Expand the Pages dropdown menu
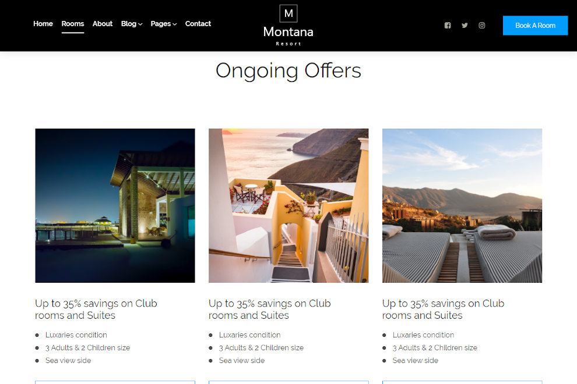Image resolution: width=577 pixels, height=384 pixels. click(163, 23)
